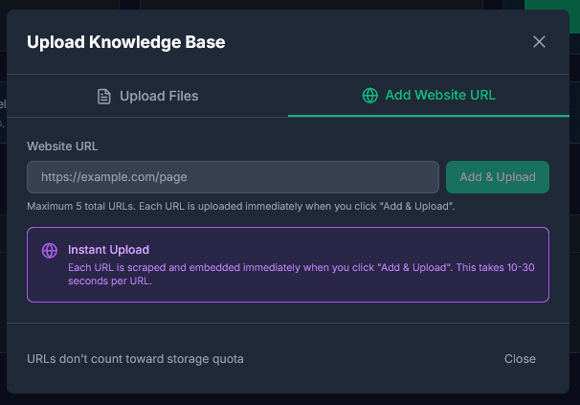The height and width of the screenshot is (405, 580).
Task: Select the Add Website URL tab
Action: click(x=429, y=96)
